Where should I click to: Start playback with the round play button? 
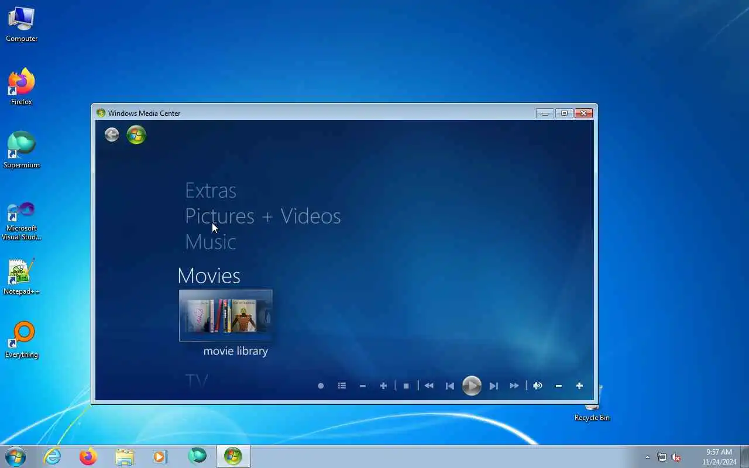coord(472,386)
